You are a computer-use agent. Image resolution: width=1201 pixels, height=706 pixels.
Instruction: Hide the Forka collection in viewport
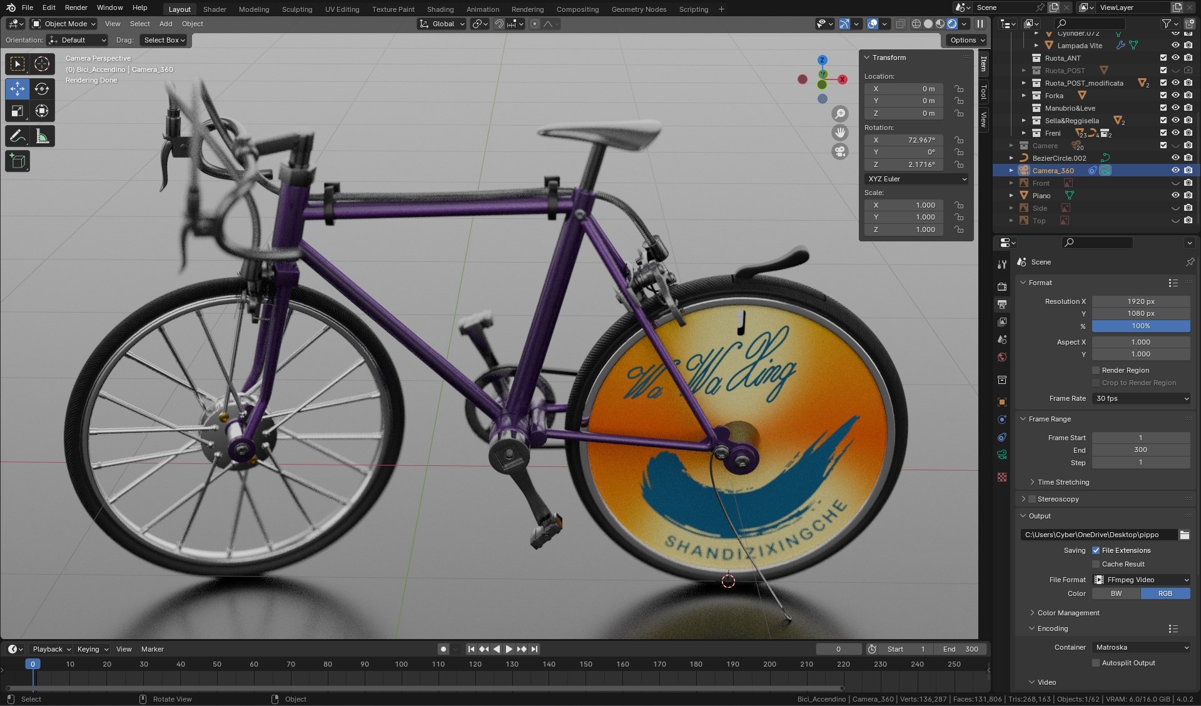click(1175, 95)
